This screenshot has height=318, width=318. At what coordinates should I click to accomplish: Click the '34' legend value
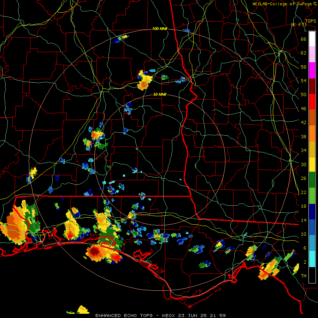tap(304, 150)
